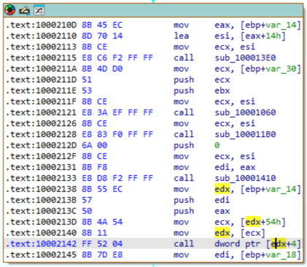
Task: Click push edi operand
Action: pyautogui.click(x=222, y=200)
